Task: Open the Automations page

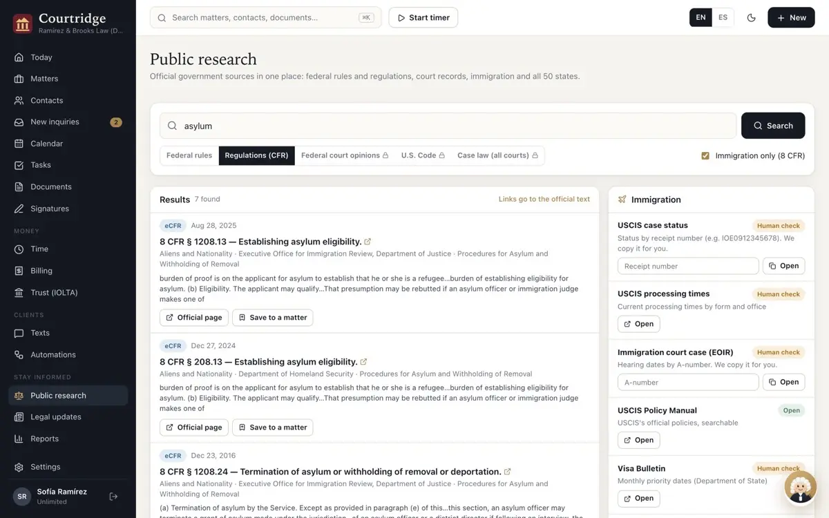Action: pos(68,354)
